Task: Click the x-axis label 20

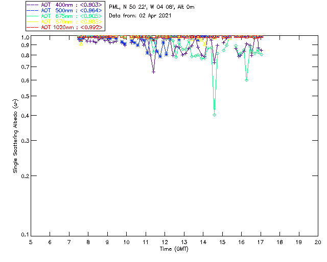Action: [x=318, y=242]
